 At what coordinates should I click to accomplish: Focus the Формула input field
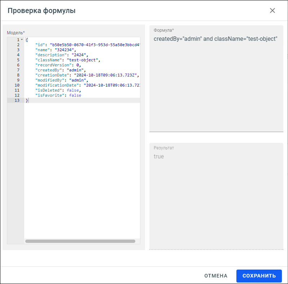click(x=216, y=78)
